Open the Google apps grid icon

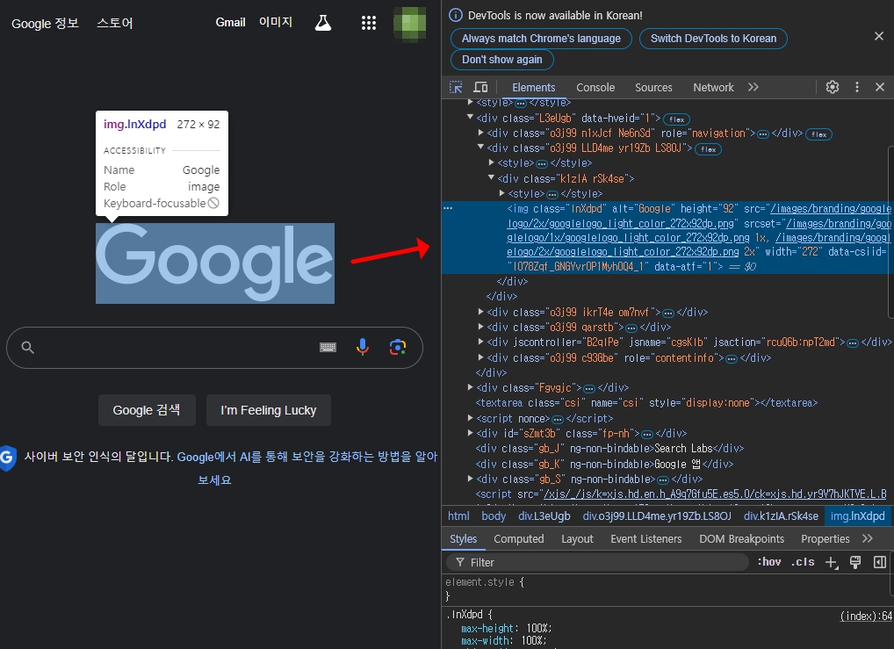[x=369, y=23]
